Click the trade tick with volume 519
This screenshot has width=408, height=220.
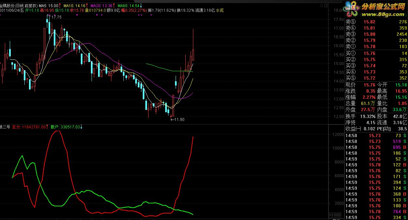[376, 141]
